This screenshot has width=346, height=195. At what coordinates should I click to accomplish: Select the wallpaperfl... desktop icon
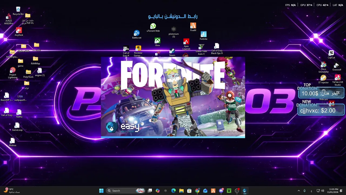click(20, 98)
